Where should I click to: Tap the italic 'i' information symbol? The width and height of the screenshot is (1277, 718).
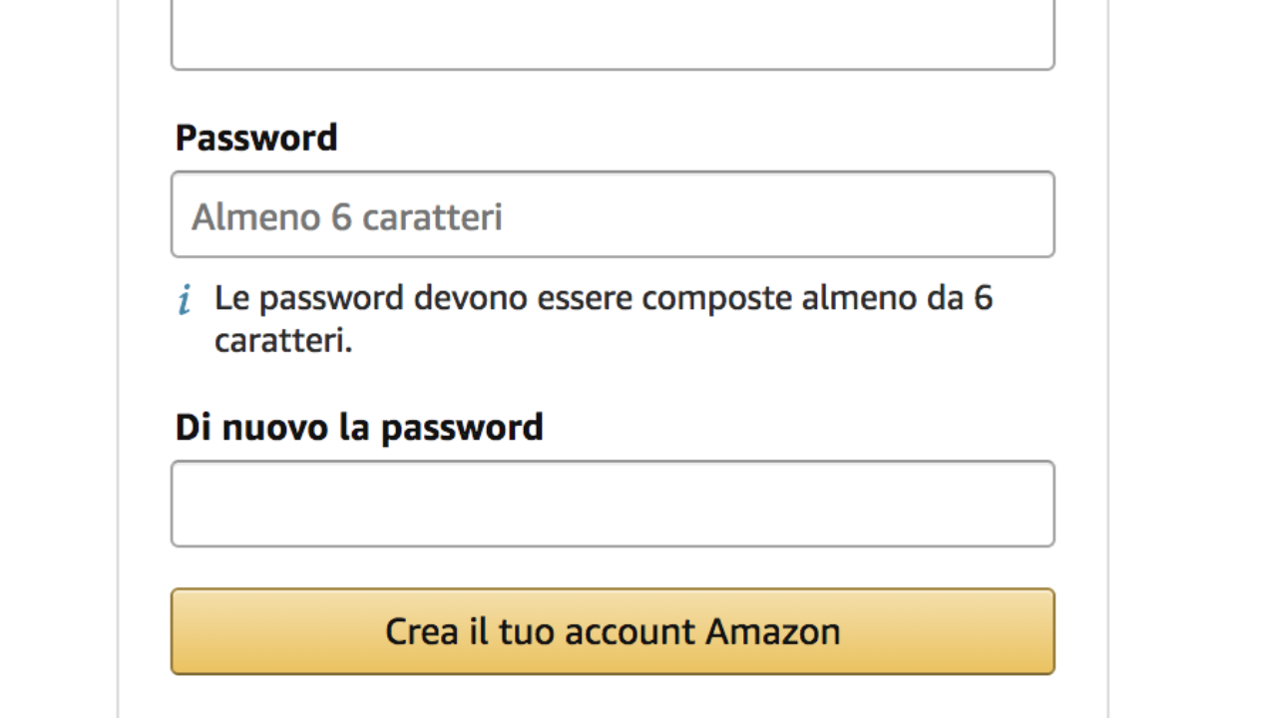click(x=185, y=300)
